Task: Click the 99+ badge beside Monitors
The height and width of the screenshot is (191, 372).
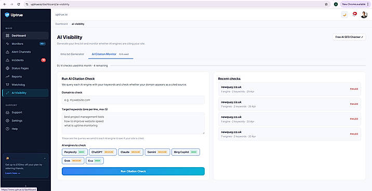Action: pyautogui.click(x=43, y=44)
